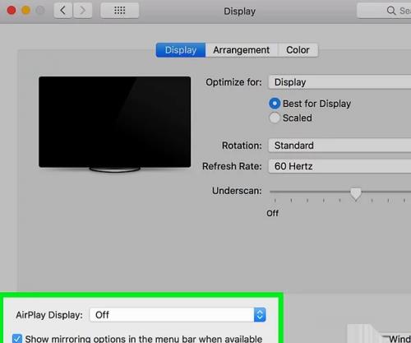Open the Refresh Rate dropdown
Viewport: 411px width, 343px height.
click(x=339, y=166)
